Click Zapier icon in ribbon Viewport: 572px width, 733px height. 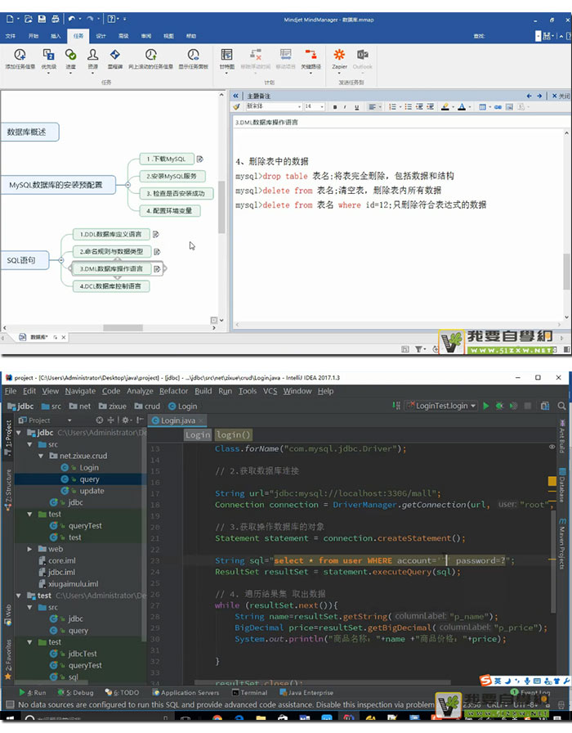[x=339, y=54]
